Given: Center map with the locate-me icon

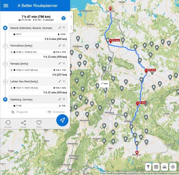Looking at the screenshot, I should [173, 167].
